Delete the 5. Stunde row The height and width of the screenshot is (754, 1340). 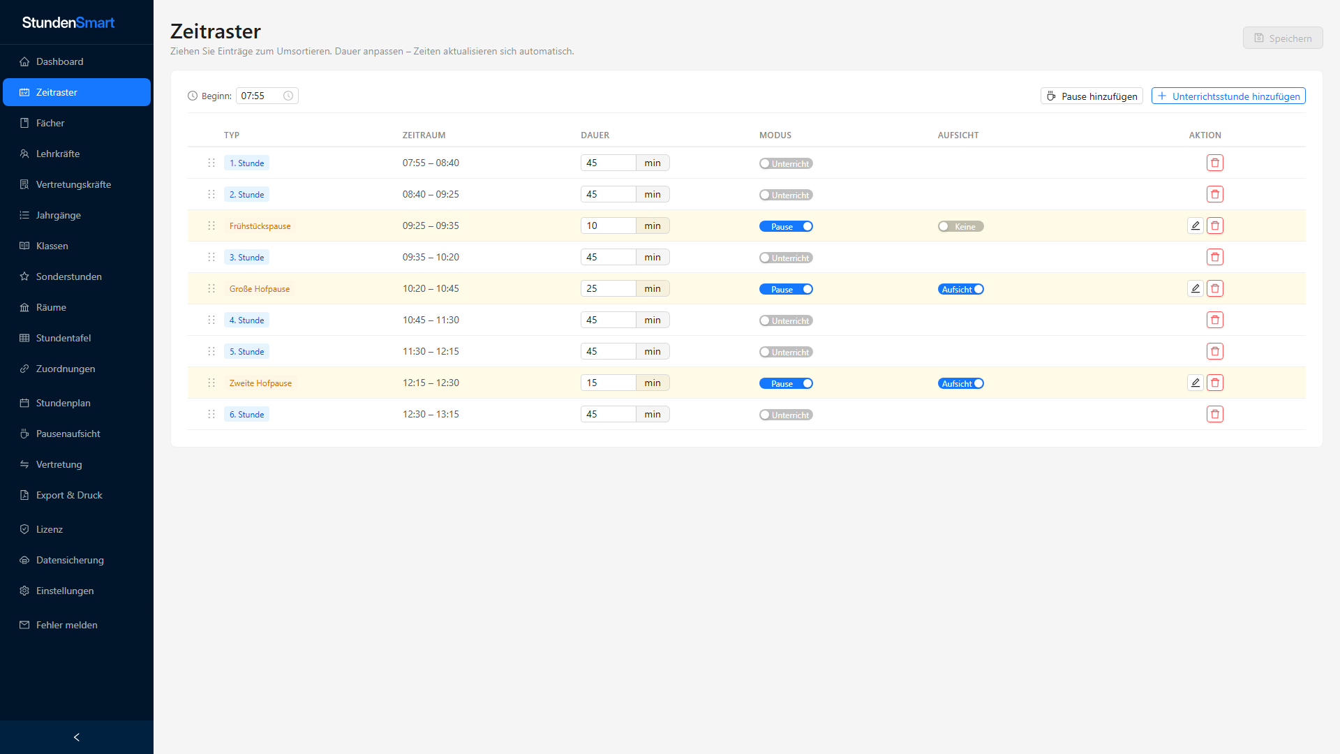1214,351
